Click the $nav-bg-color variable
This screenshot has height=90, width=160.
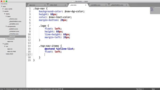[x=74, y=11]
